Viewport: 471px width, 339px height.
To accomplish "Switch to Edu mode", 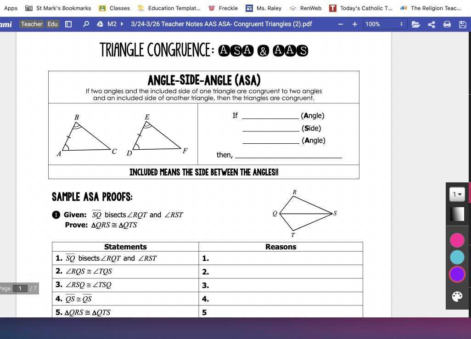I will [52, 24].
